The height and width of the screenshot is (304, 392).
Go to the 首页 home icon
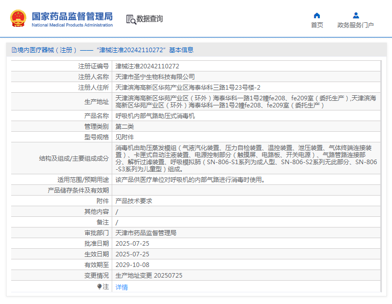click(317, 16)
